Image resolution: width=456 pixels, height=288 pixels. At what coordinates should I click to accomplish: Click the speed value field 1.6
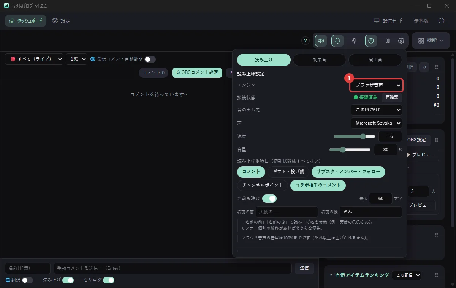click(390, 136)
